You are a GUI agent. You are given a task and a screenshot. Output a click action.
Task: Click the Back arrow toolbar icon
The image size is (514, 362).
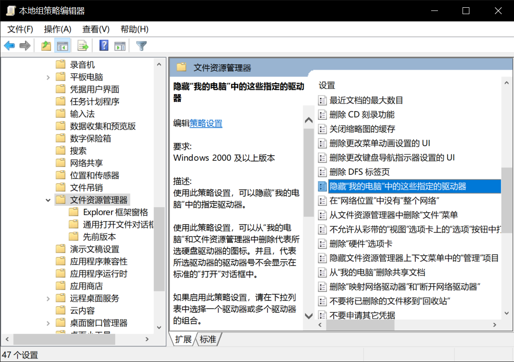click(x=10, y=46)
